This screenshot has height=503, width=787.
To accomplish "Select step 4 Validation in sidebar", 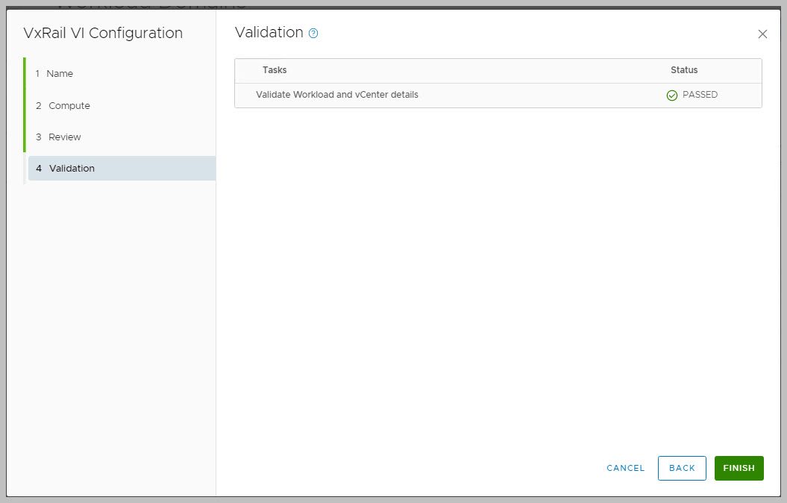I will (72, 169).
